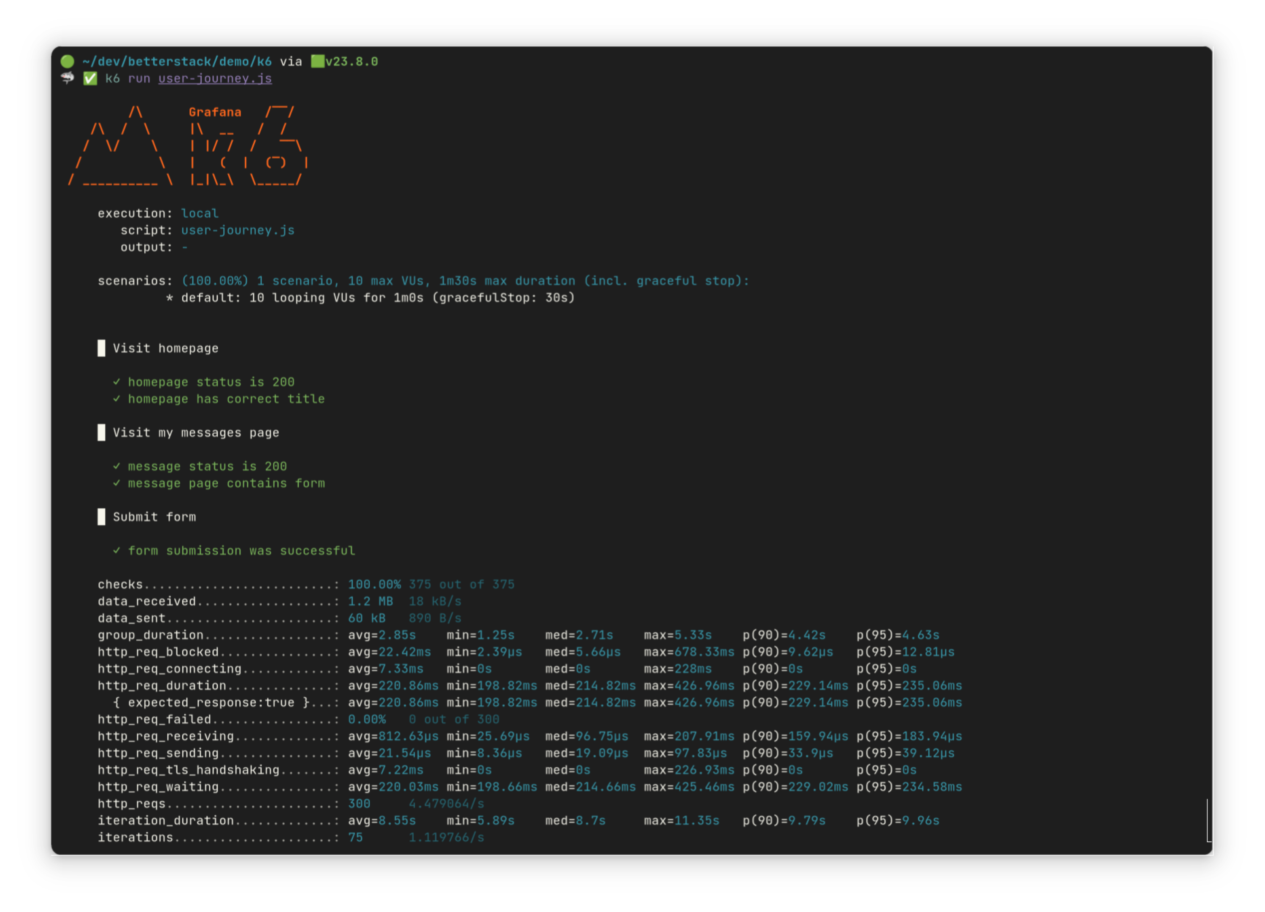Click the orange Grafana logo text
The image size is (1265, 912).
point(215,112)
